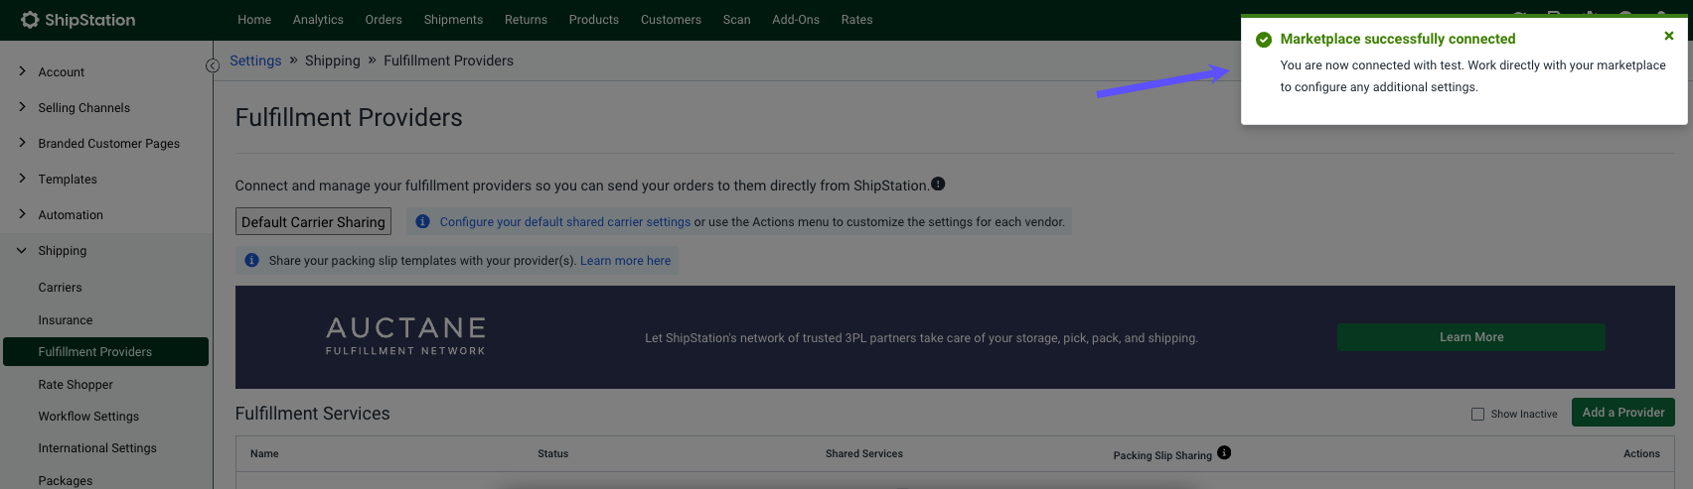Image resolution: width=1693 pixels, height=489 pixels.
Task: Open the Customers tab
Action: (671, 20)
